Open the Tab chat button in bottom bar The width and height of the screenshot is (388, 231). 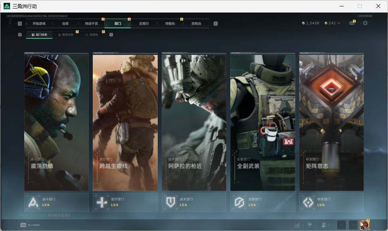[x=30, y=225]
